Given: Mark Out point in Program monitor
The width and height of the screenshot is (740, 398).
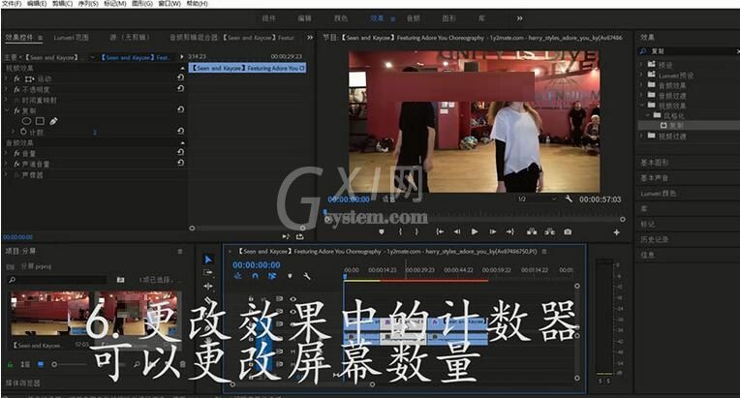Looking at the screenshot, I should (416, 231).
